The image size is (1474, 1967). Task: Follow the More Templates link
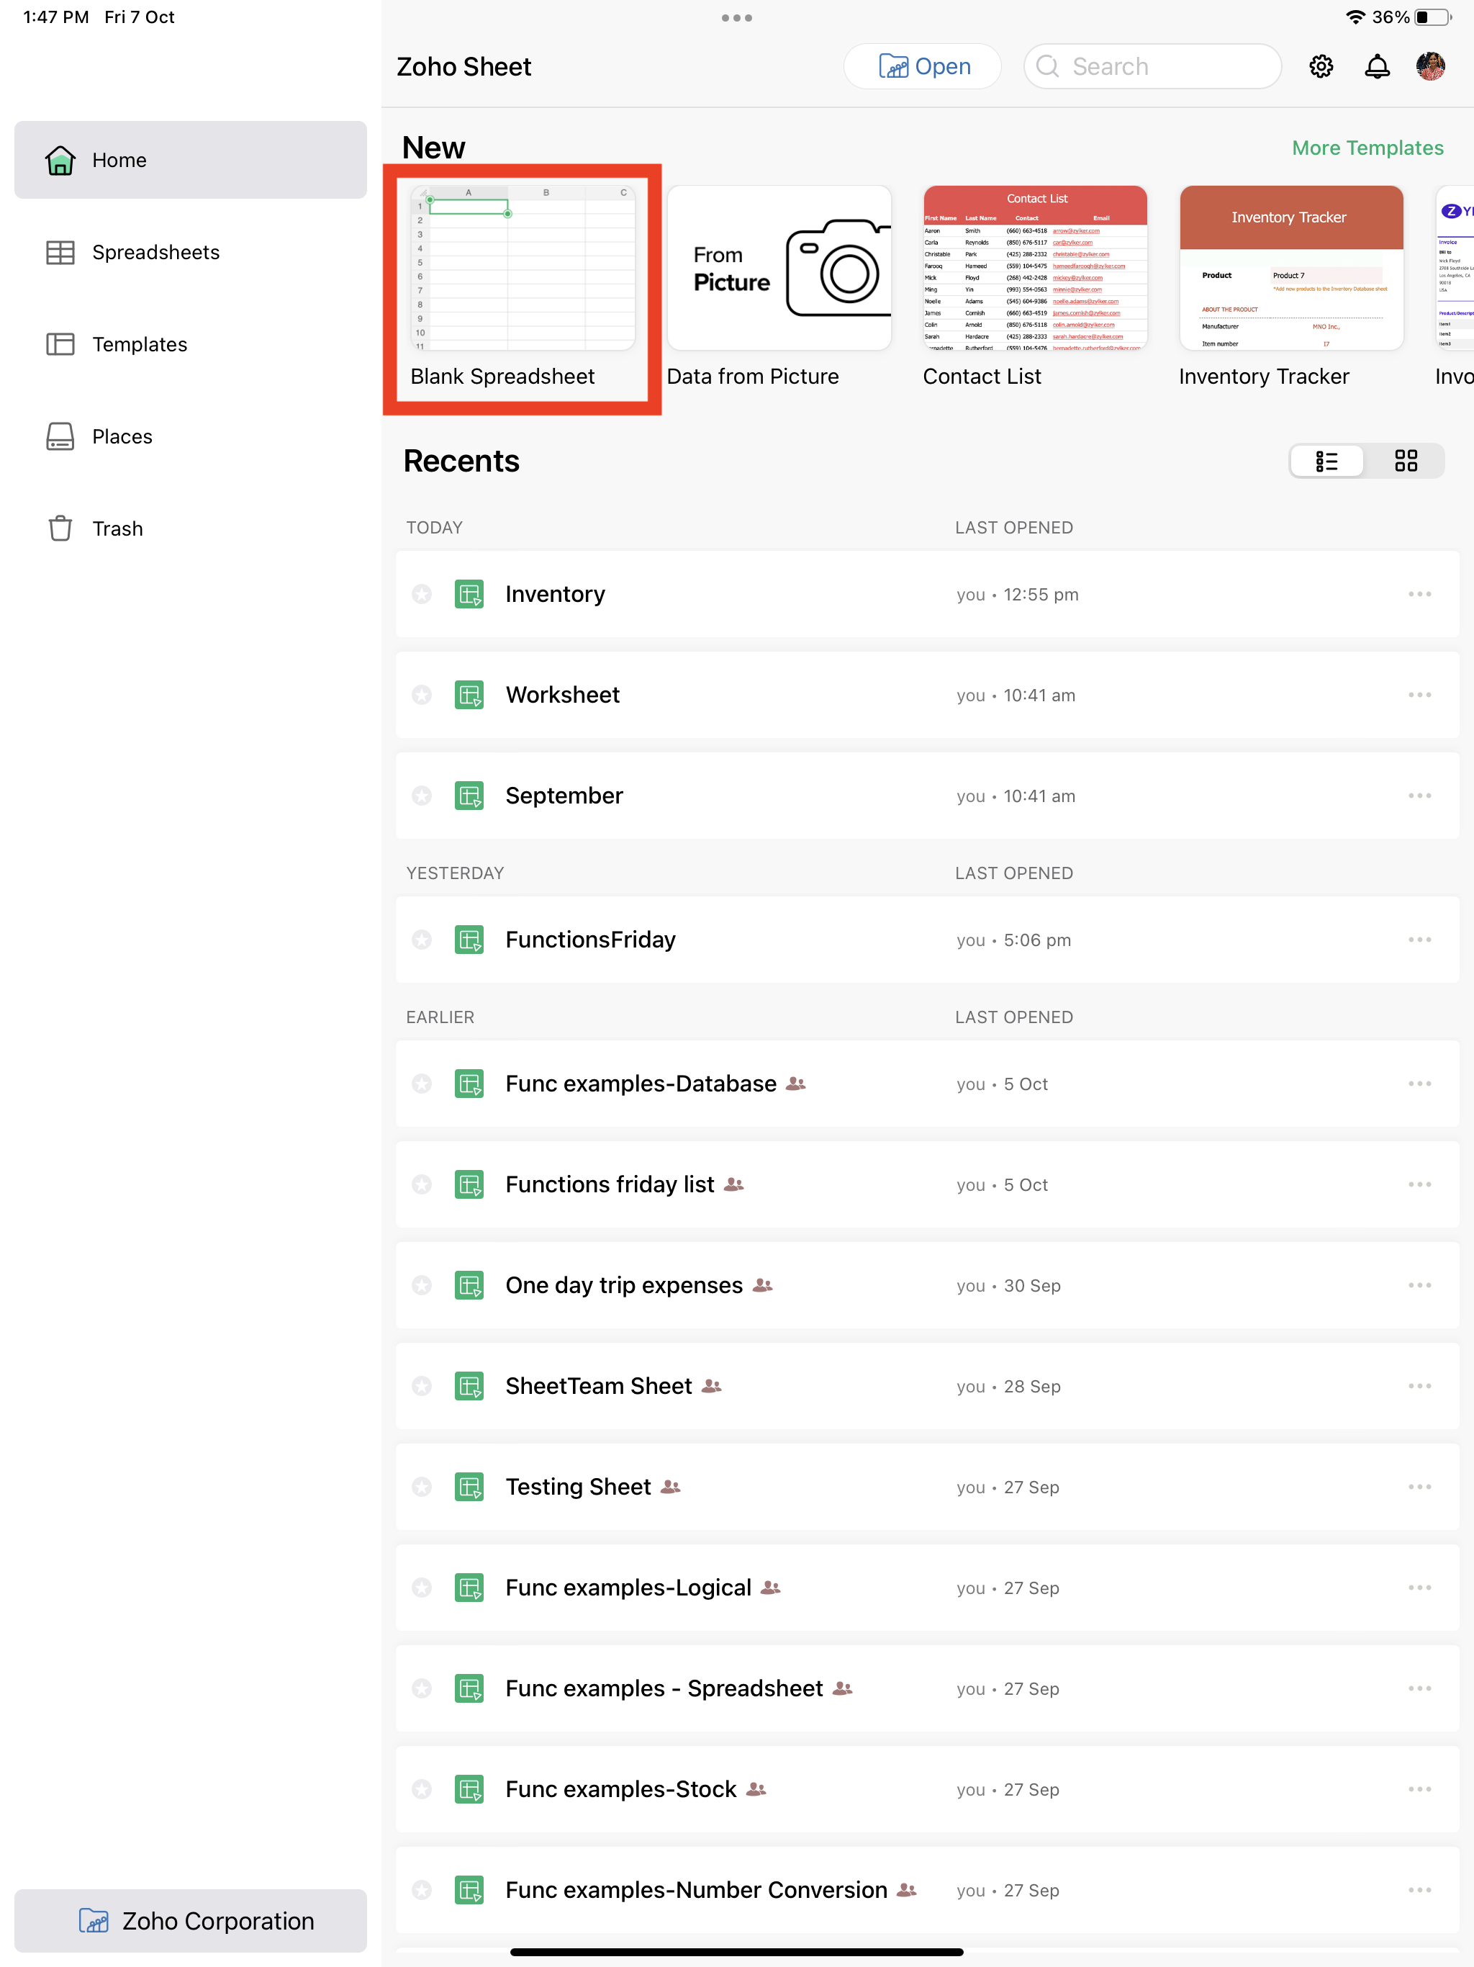(1367, 148)
